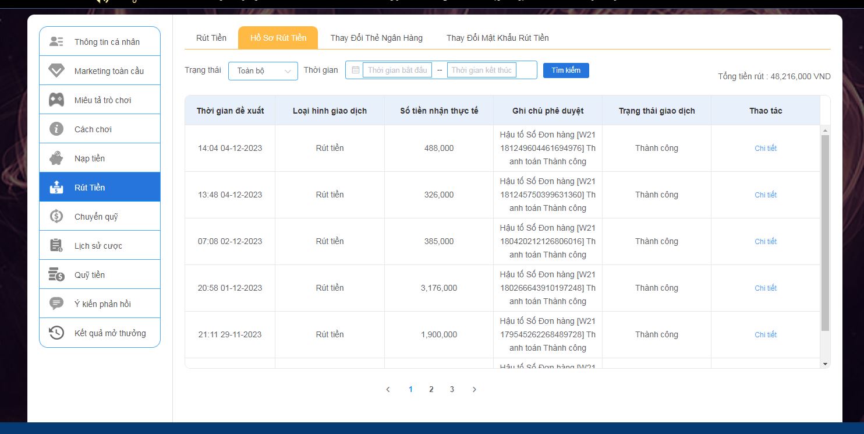Click the Chuyển quỹ dollar cycle icon
Image resolution: width=864 pixels, height=434 pixels.
[x=56, y=216]
